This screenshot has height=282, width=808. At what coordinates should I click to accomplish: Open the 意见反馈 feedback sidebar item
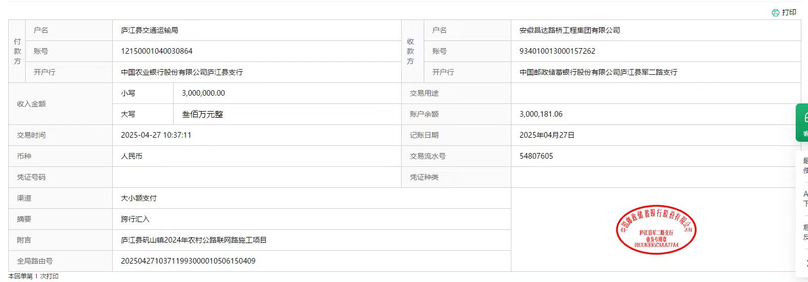805,232
